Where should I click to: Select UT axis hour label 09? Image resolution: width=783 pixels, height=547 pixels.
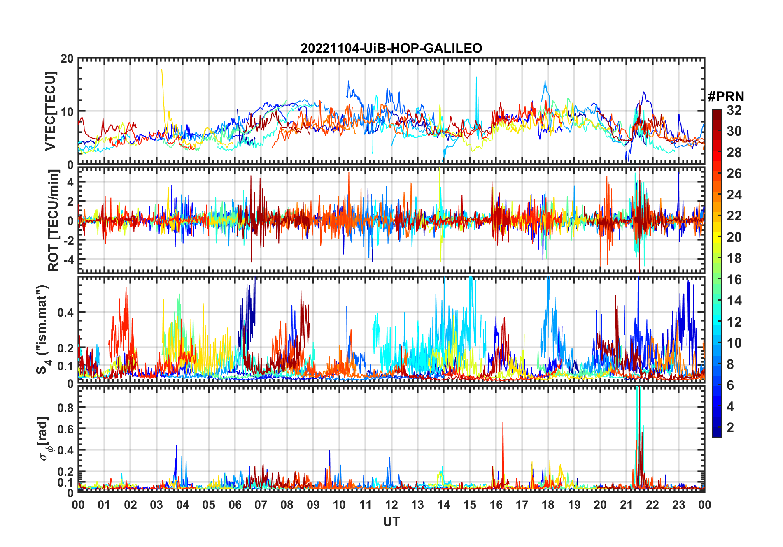tap(313, 505)
